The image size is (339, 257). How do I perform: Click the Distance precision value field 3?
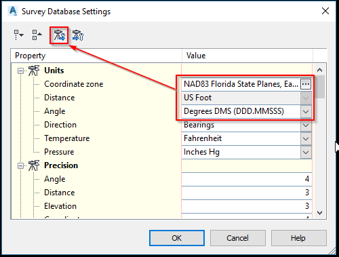[x=247, y=193]
